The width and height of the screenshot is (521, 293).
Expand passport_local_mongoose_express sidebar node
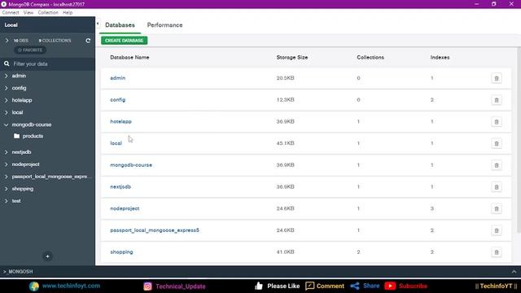coord(7,177)
